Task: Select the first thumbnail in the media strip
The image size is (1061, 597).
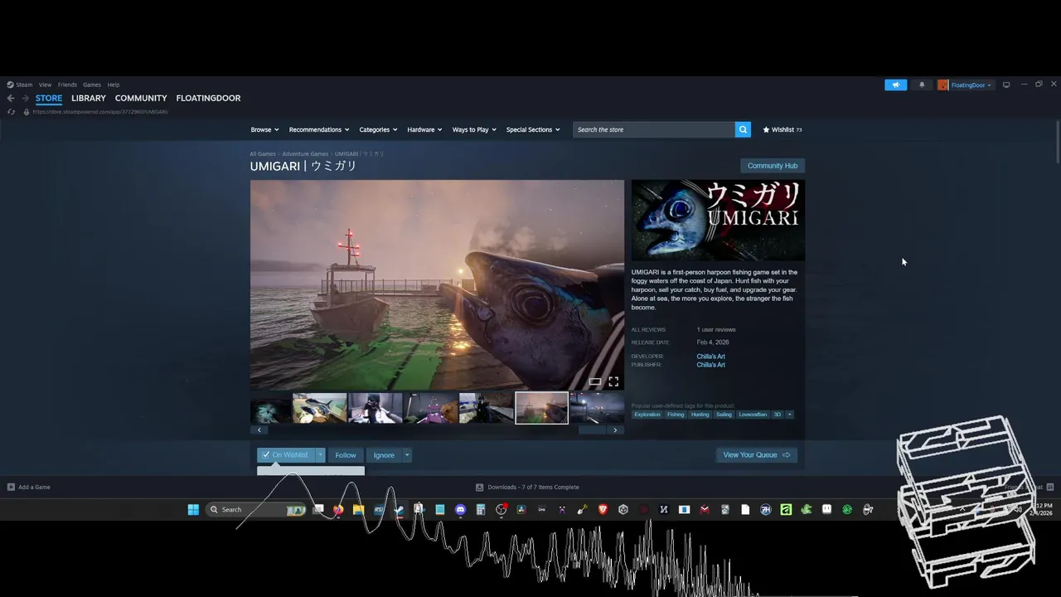Action: coord(270,408)
